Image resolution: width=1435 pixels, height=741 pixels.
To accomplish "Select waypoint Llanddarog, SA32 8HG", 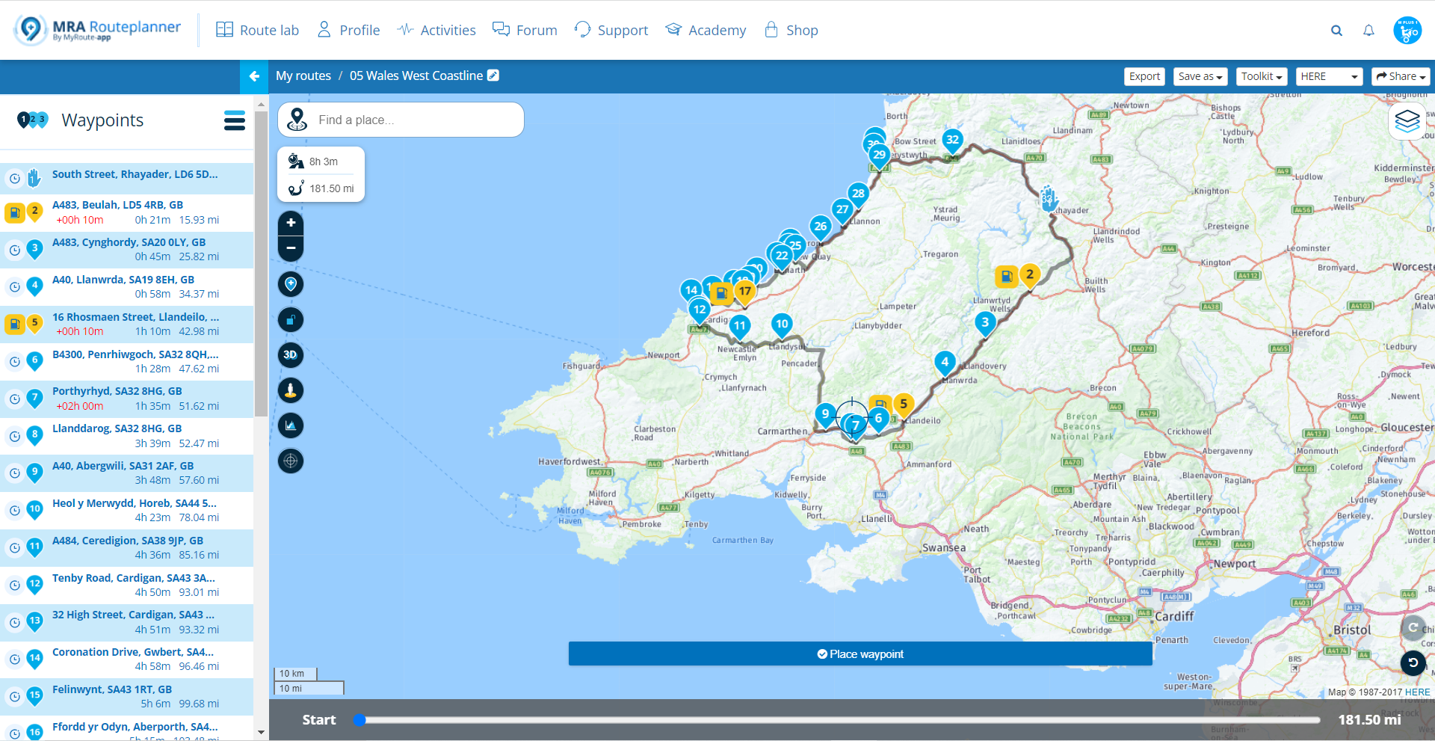I will coord(127,436).
